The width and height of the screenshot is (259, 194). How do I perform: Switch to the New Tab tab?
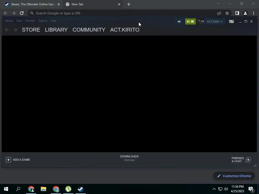pos(93,4)
